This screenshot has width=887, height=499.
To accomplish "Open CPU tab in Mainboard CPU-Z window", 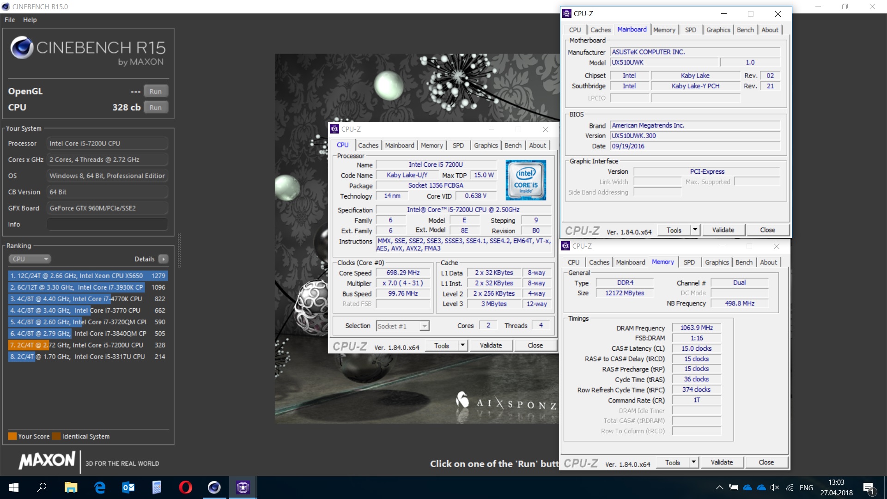I will (575, 30).
